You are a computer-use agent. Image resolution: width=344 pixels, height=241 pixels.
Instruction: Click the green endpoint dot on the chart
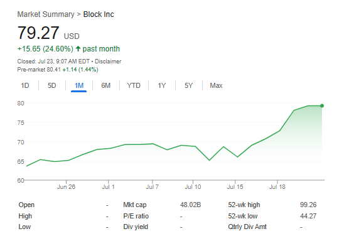322,105
